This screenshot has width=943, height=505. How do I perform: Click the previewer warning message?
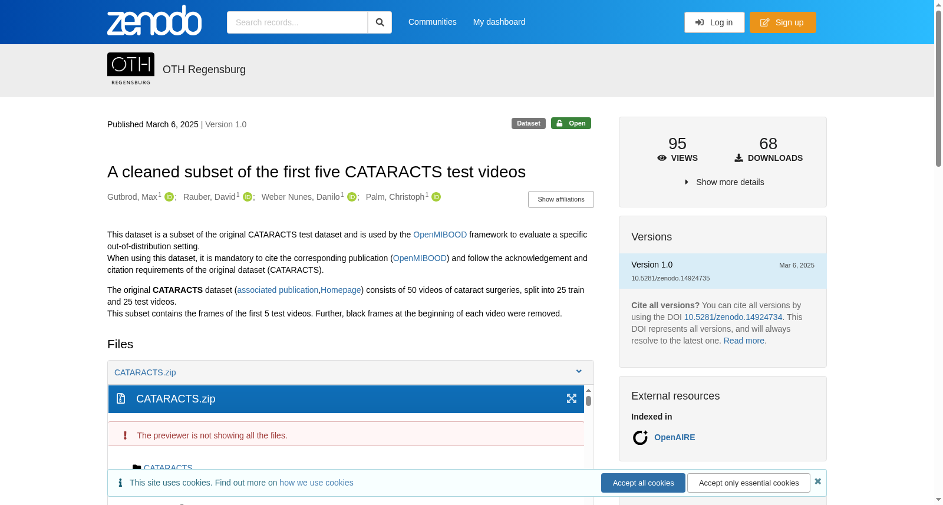[346, 434]
